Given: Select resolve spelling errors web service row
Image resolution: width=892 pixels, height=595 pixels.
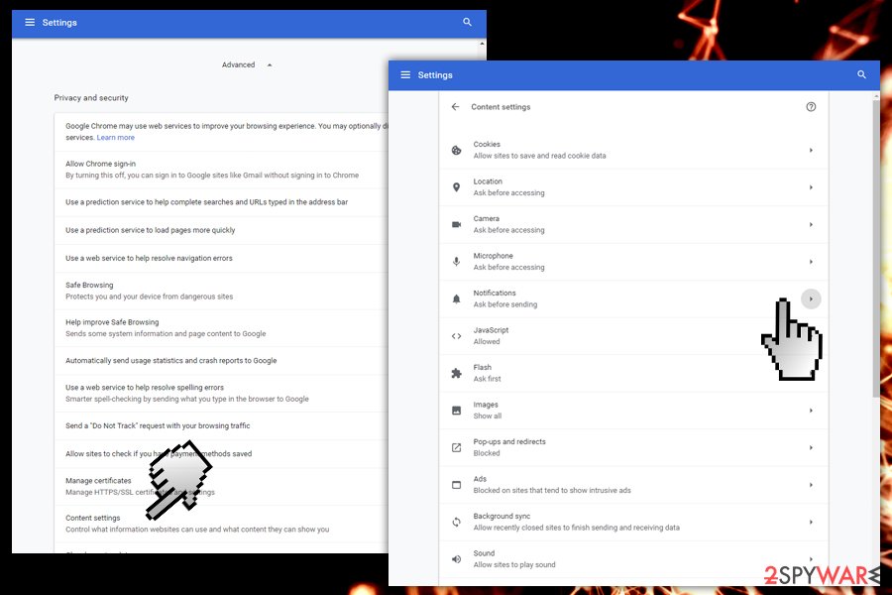Looking at the screenshot, I should [221, 393].
